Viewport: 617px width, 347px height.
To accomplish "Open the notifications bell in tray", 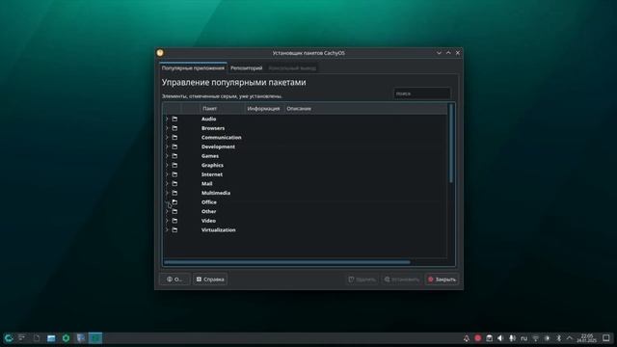I will (x=467, y=338).
